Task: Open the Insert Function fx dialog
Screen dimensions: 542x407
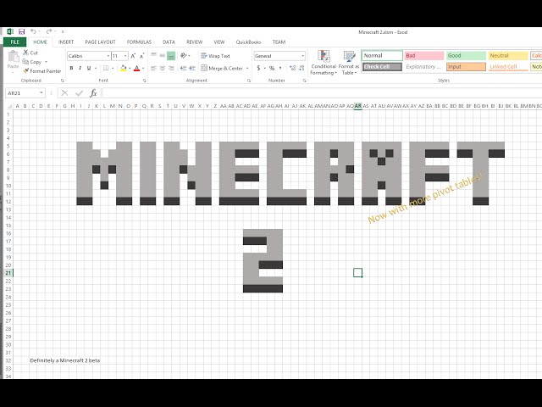Action: (93, 92)
